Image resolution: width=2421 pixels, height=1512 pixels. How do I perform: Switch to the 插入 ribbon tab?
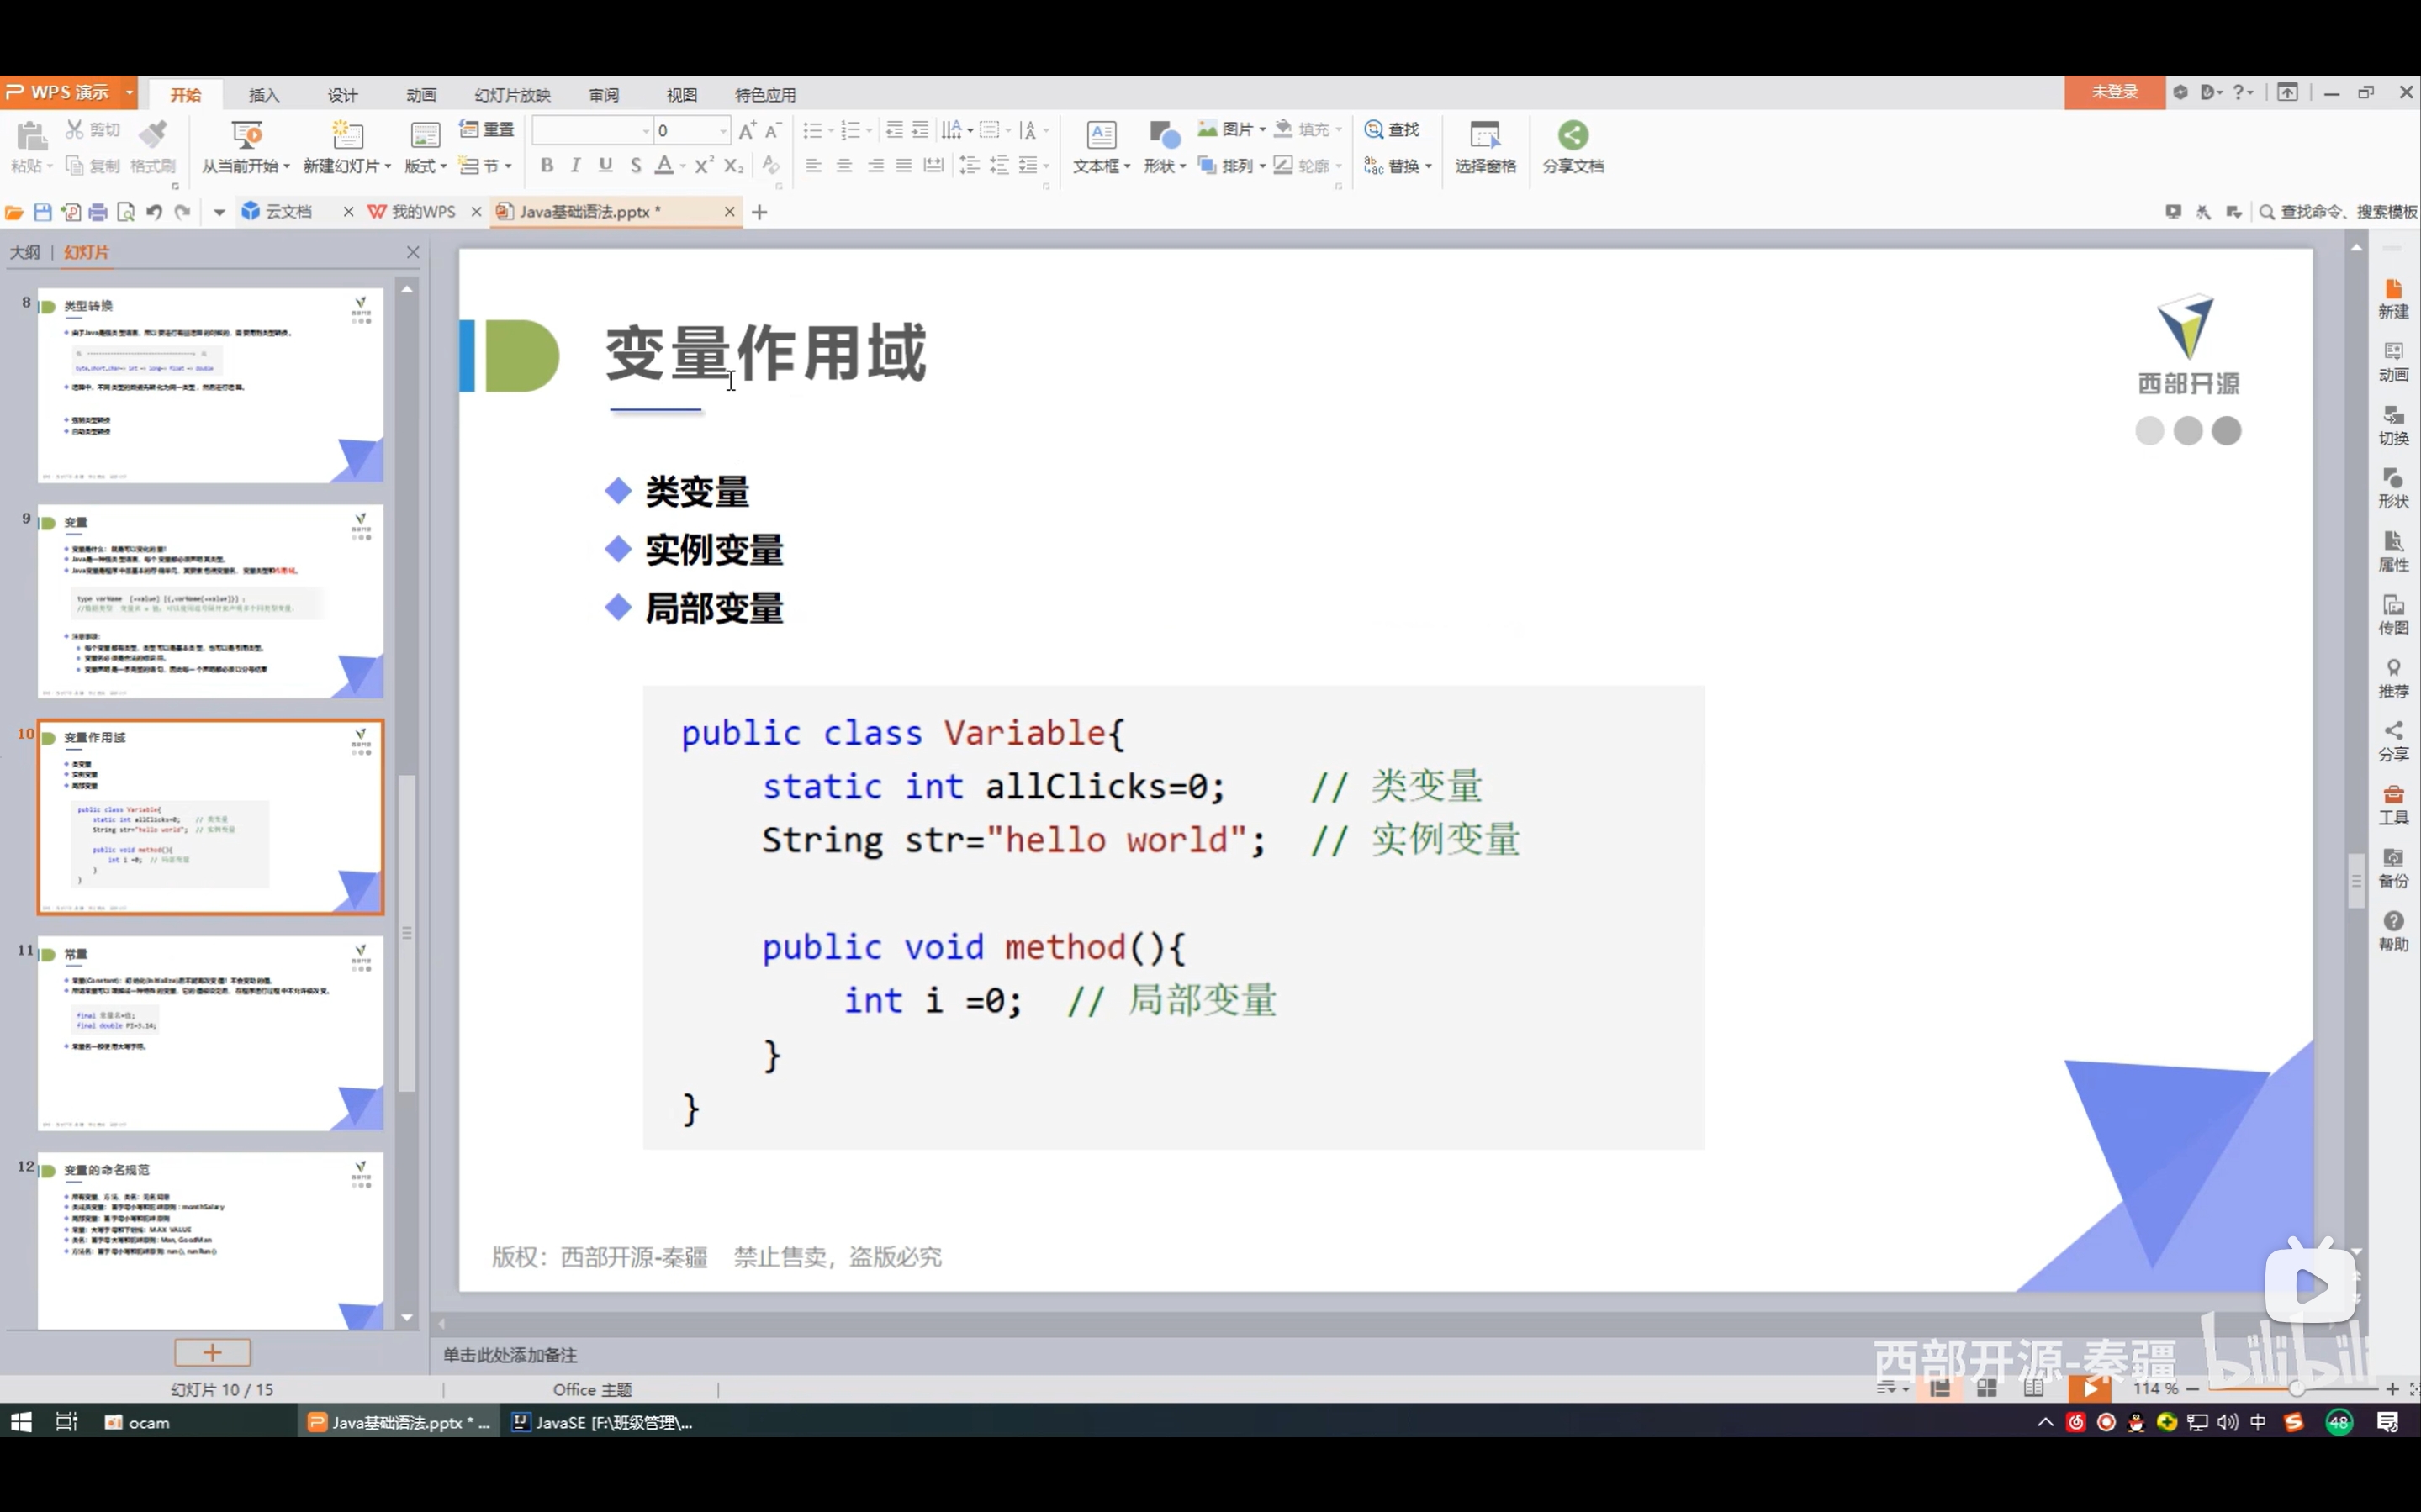(x=263, y=95)
